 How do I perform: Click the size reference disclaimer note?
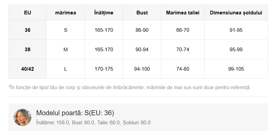click(x=130, y=87)
